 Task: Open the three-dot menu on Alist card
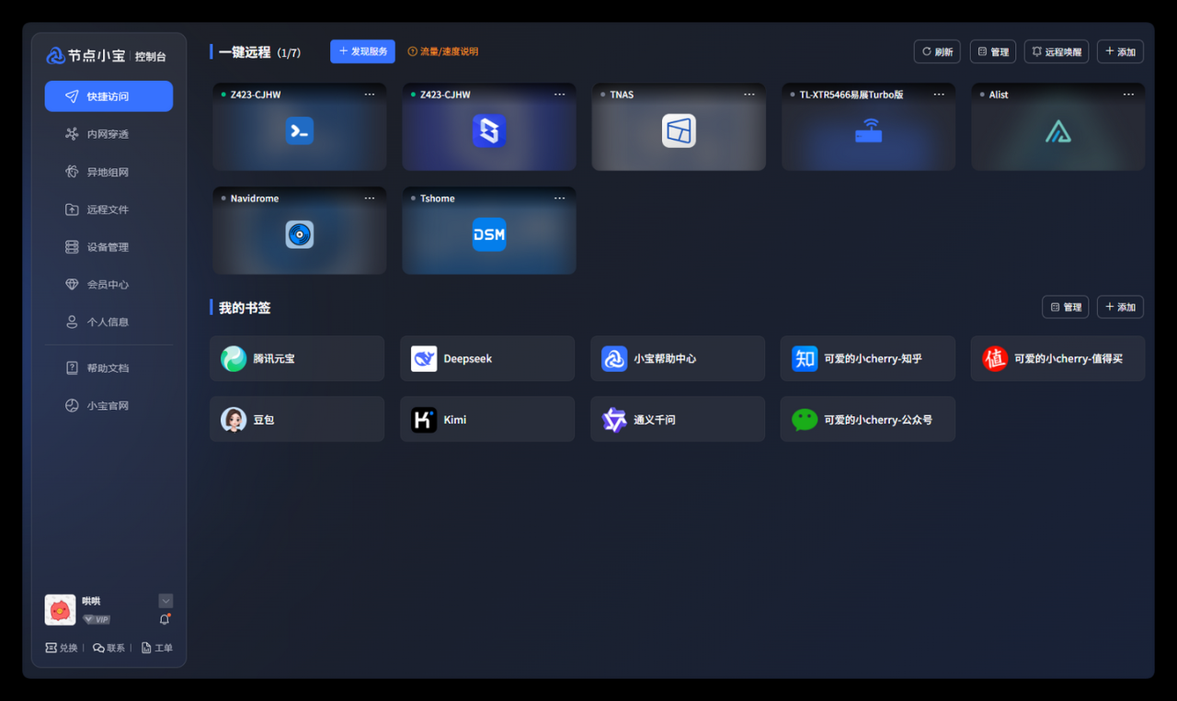(x=1128, y=95)
